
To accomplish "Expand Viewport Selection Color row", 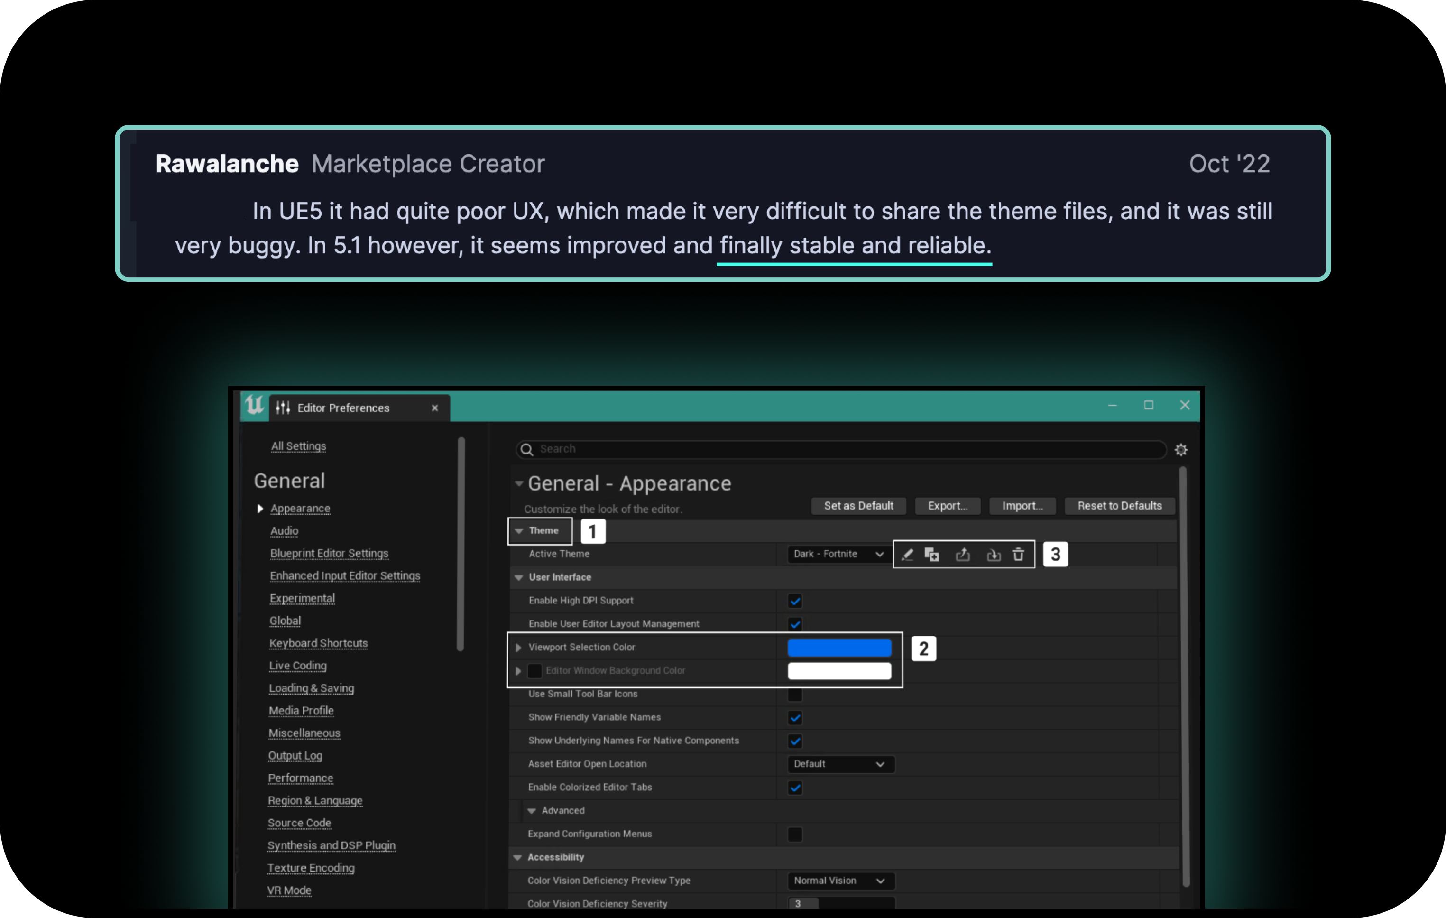I will pyautogui.click(x=518, y=648).
